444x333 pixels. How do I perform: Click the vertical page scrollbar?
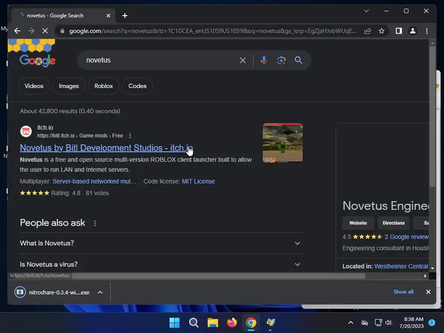pyautogui.click(x=432, y=117)
